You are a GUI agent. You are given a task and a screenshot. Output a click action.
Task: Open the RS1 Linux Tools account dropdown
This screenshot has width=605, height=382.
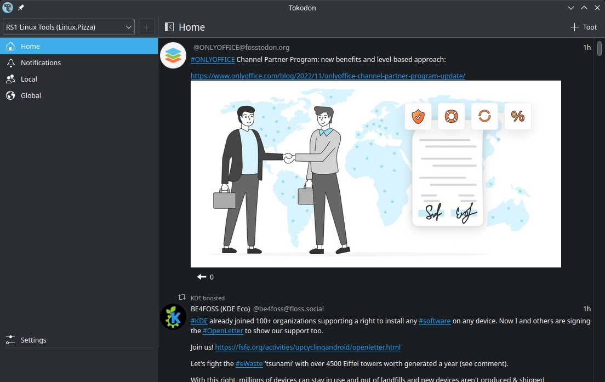pyautogui.click(x=69, y=27)
